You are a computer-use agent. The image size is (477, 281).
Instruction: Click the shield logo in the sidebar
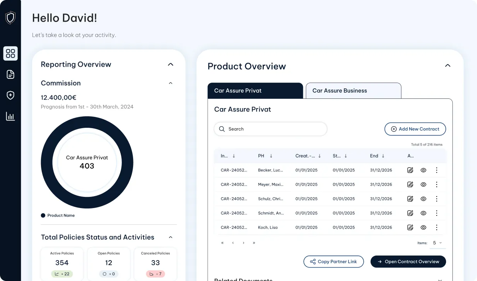pyautogui.click(x=10, y=17)
